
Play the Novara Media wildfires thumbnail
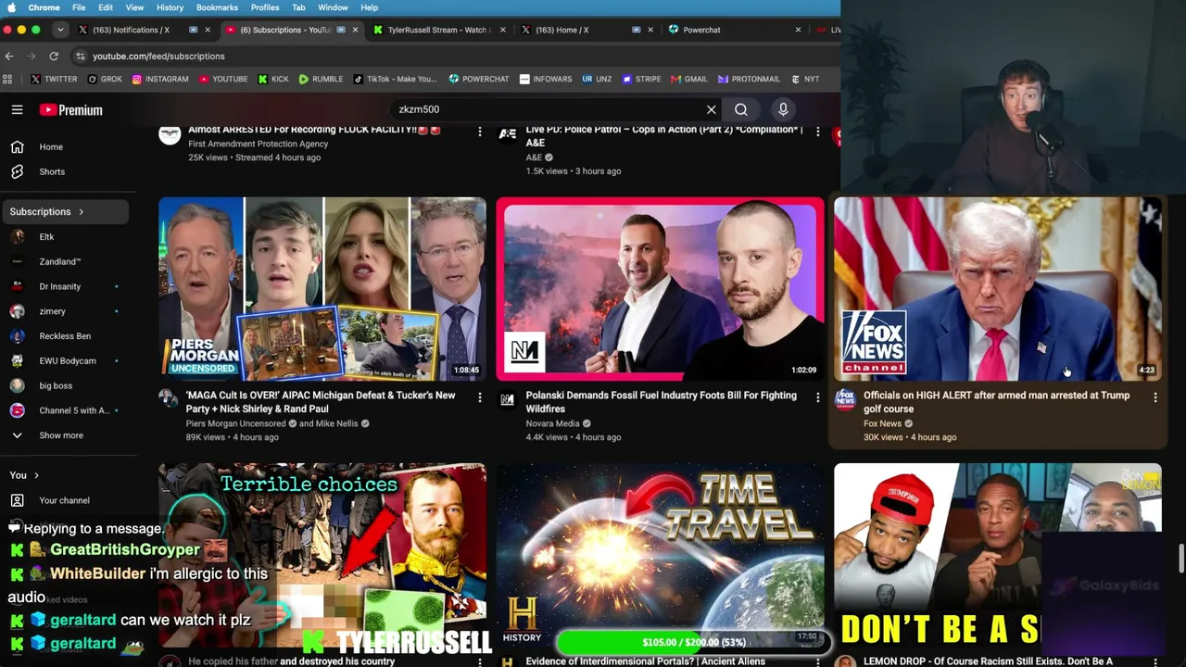point(660,289)
